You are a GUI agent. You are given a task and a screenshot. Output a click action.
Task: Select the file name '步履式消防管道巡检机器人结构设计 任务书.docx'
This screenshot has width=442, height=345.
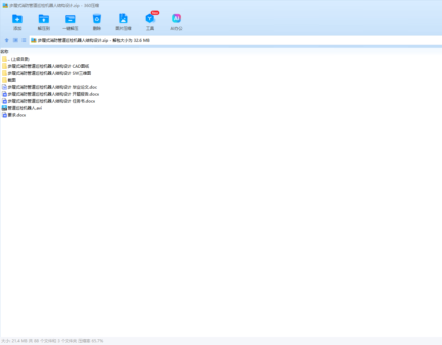51,101
